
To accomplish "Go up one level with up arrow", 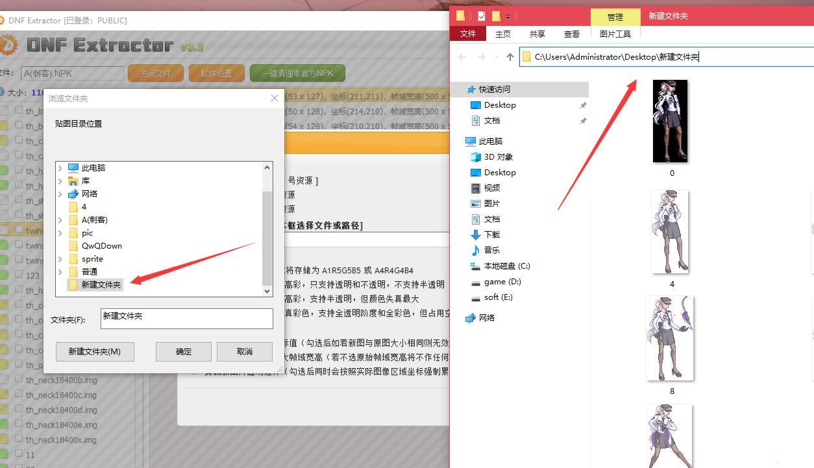I will pos(510,57).
